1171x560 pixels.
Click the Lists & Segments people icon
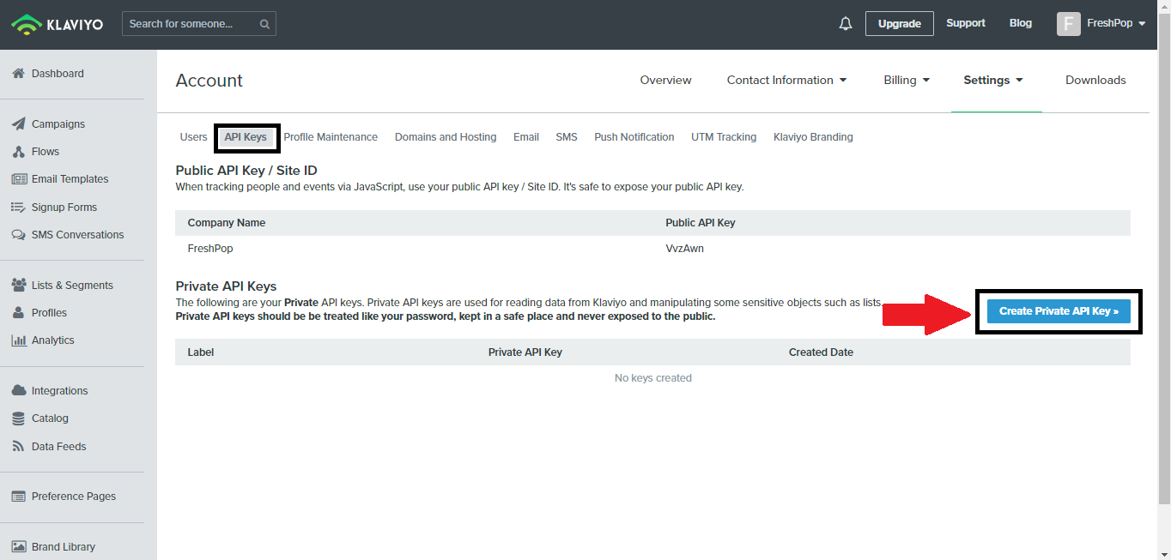click(18, 286)
